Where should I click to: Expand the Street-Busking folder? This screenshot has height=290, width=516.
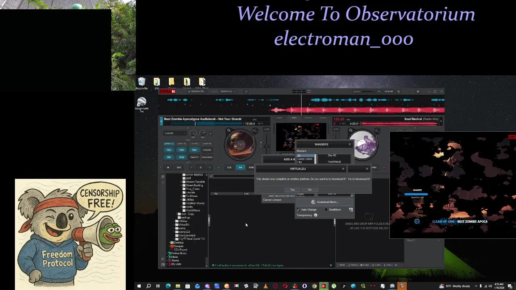[181, 185]
